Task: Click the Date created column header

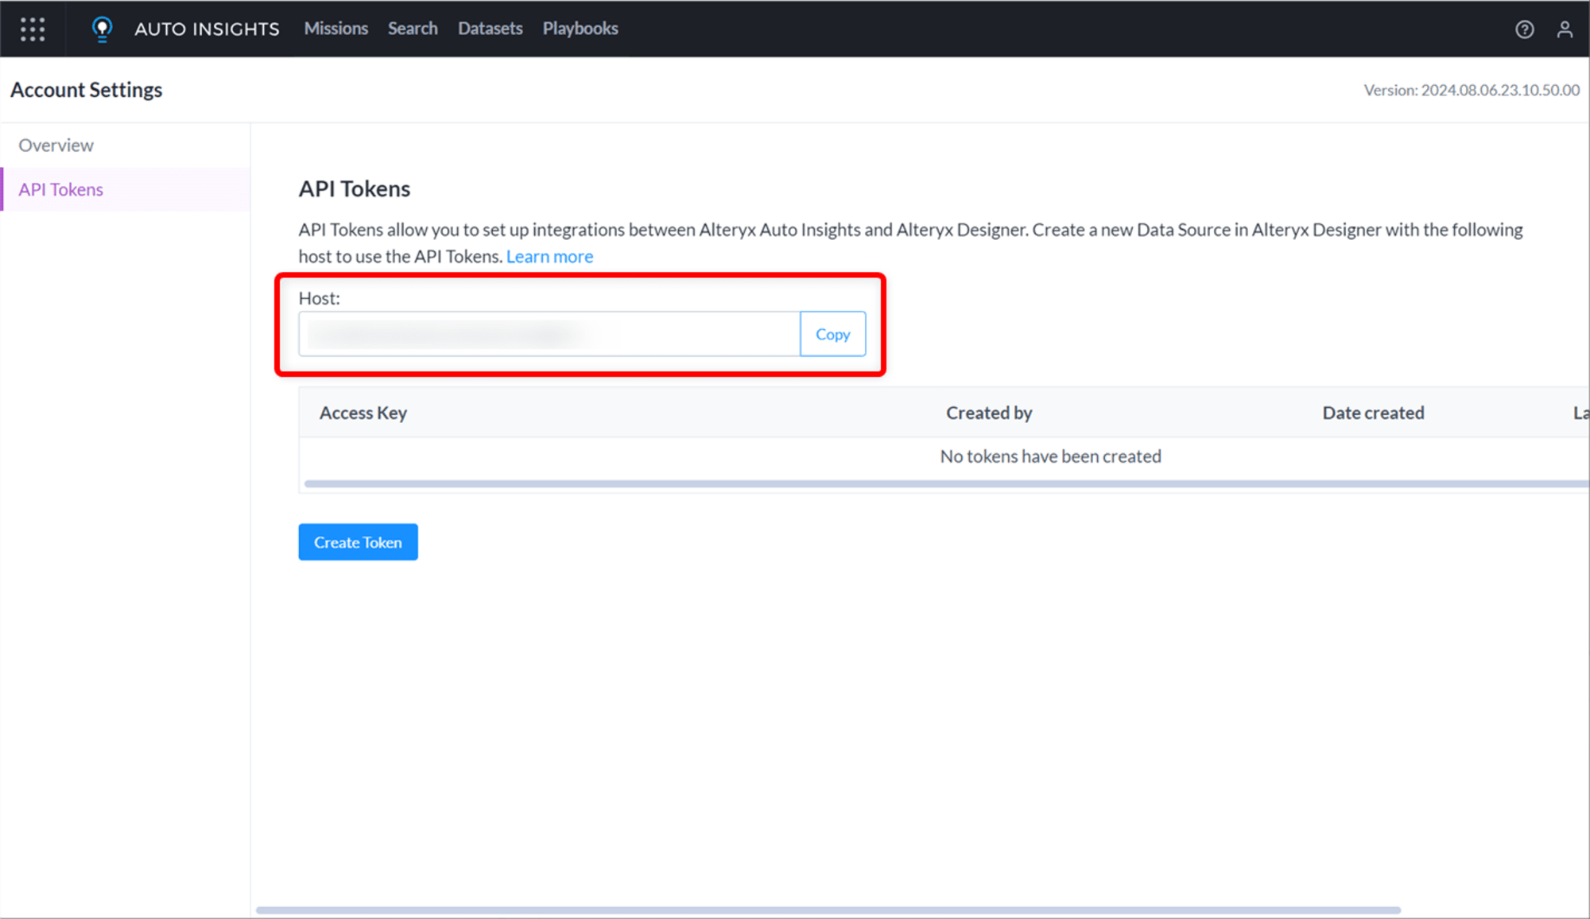Action: tap(1371, 411)
